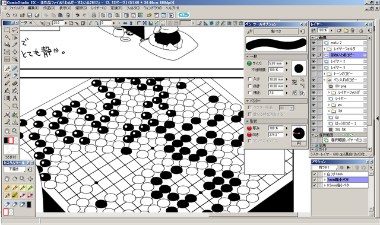The image size is (380, 225).
Task: Click the trash icon in main toolbar
Action: [68, 15]
